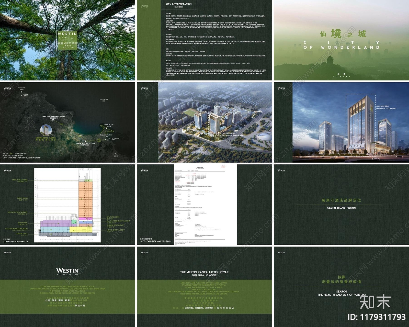This screenshot has width=409, height=327.
Task: Click the WESTIN HOTELS & RESORTS logo
Action: tap(67, 272)
